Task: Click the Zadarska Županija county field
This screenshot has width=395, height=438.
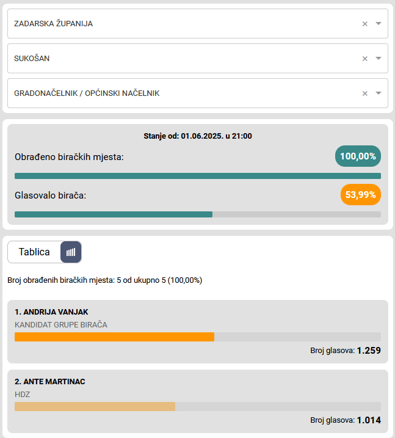Action: [183, 24]
